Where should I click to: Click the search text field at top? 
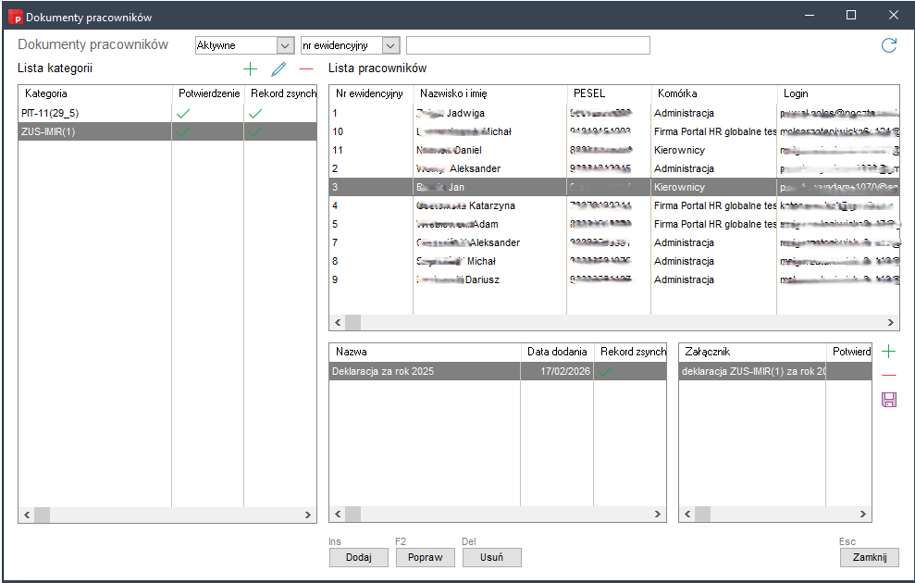pyautogui.click(x=527, y=45)
